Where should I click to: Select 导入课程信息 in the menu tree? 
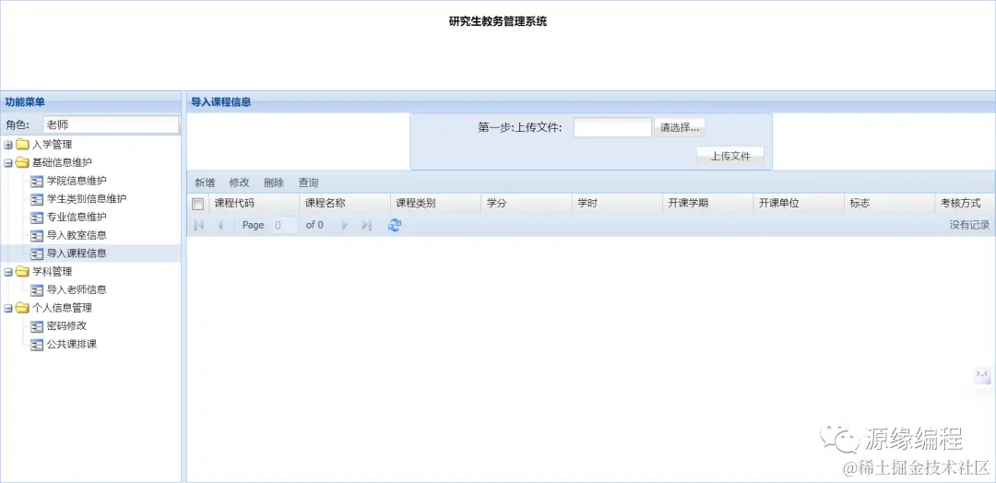[77, 253]
